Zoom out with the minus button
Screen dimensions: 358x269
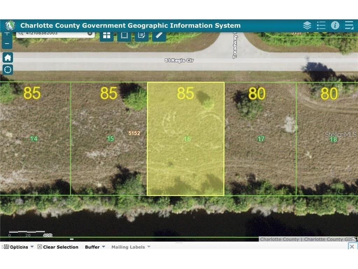pyautogui.click(x=7, y=44)
